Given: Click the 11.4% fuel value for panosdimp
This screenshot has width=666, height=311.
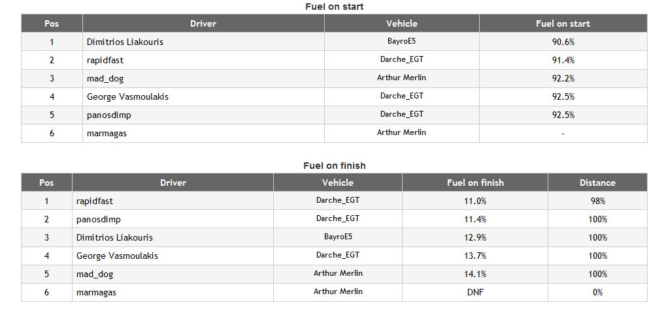Looking at the screenshot, I should [475, 219].
